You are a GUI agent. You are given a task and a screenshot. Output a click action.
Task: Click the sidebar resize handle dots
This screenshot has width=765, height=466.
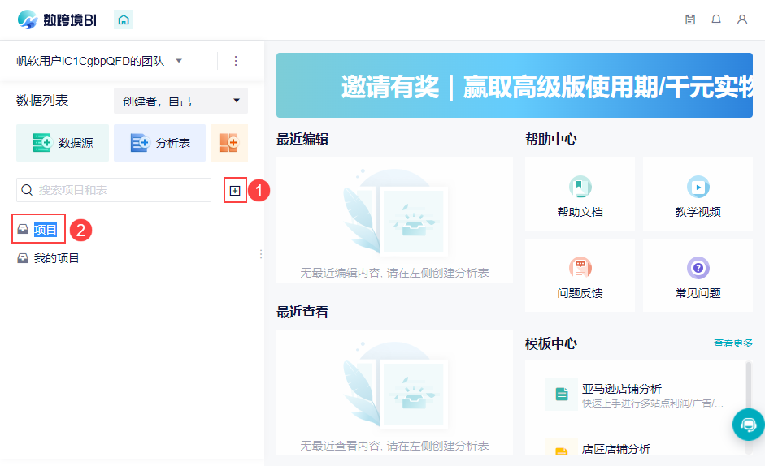tap(261, 254)
